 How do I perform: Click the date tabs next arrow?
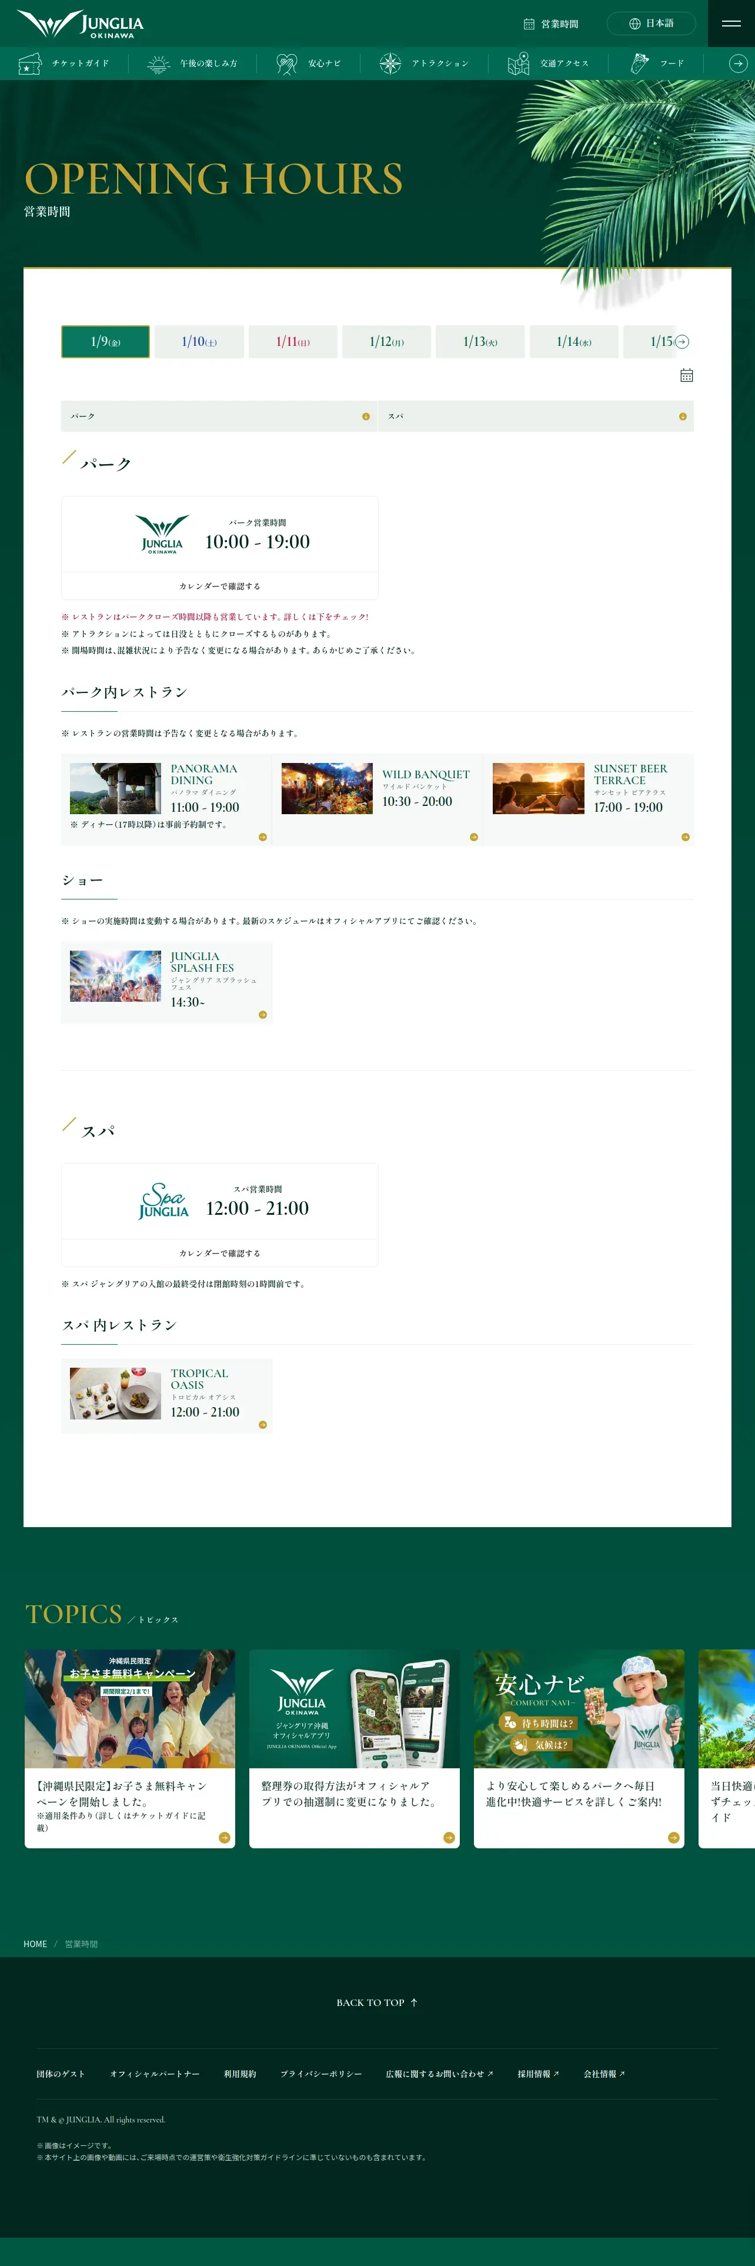[682, 341]
